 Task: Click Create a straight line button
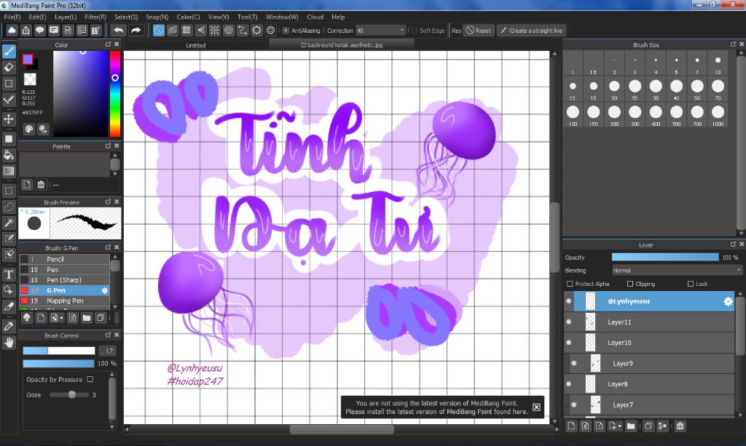(x=531, y=31)
